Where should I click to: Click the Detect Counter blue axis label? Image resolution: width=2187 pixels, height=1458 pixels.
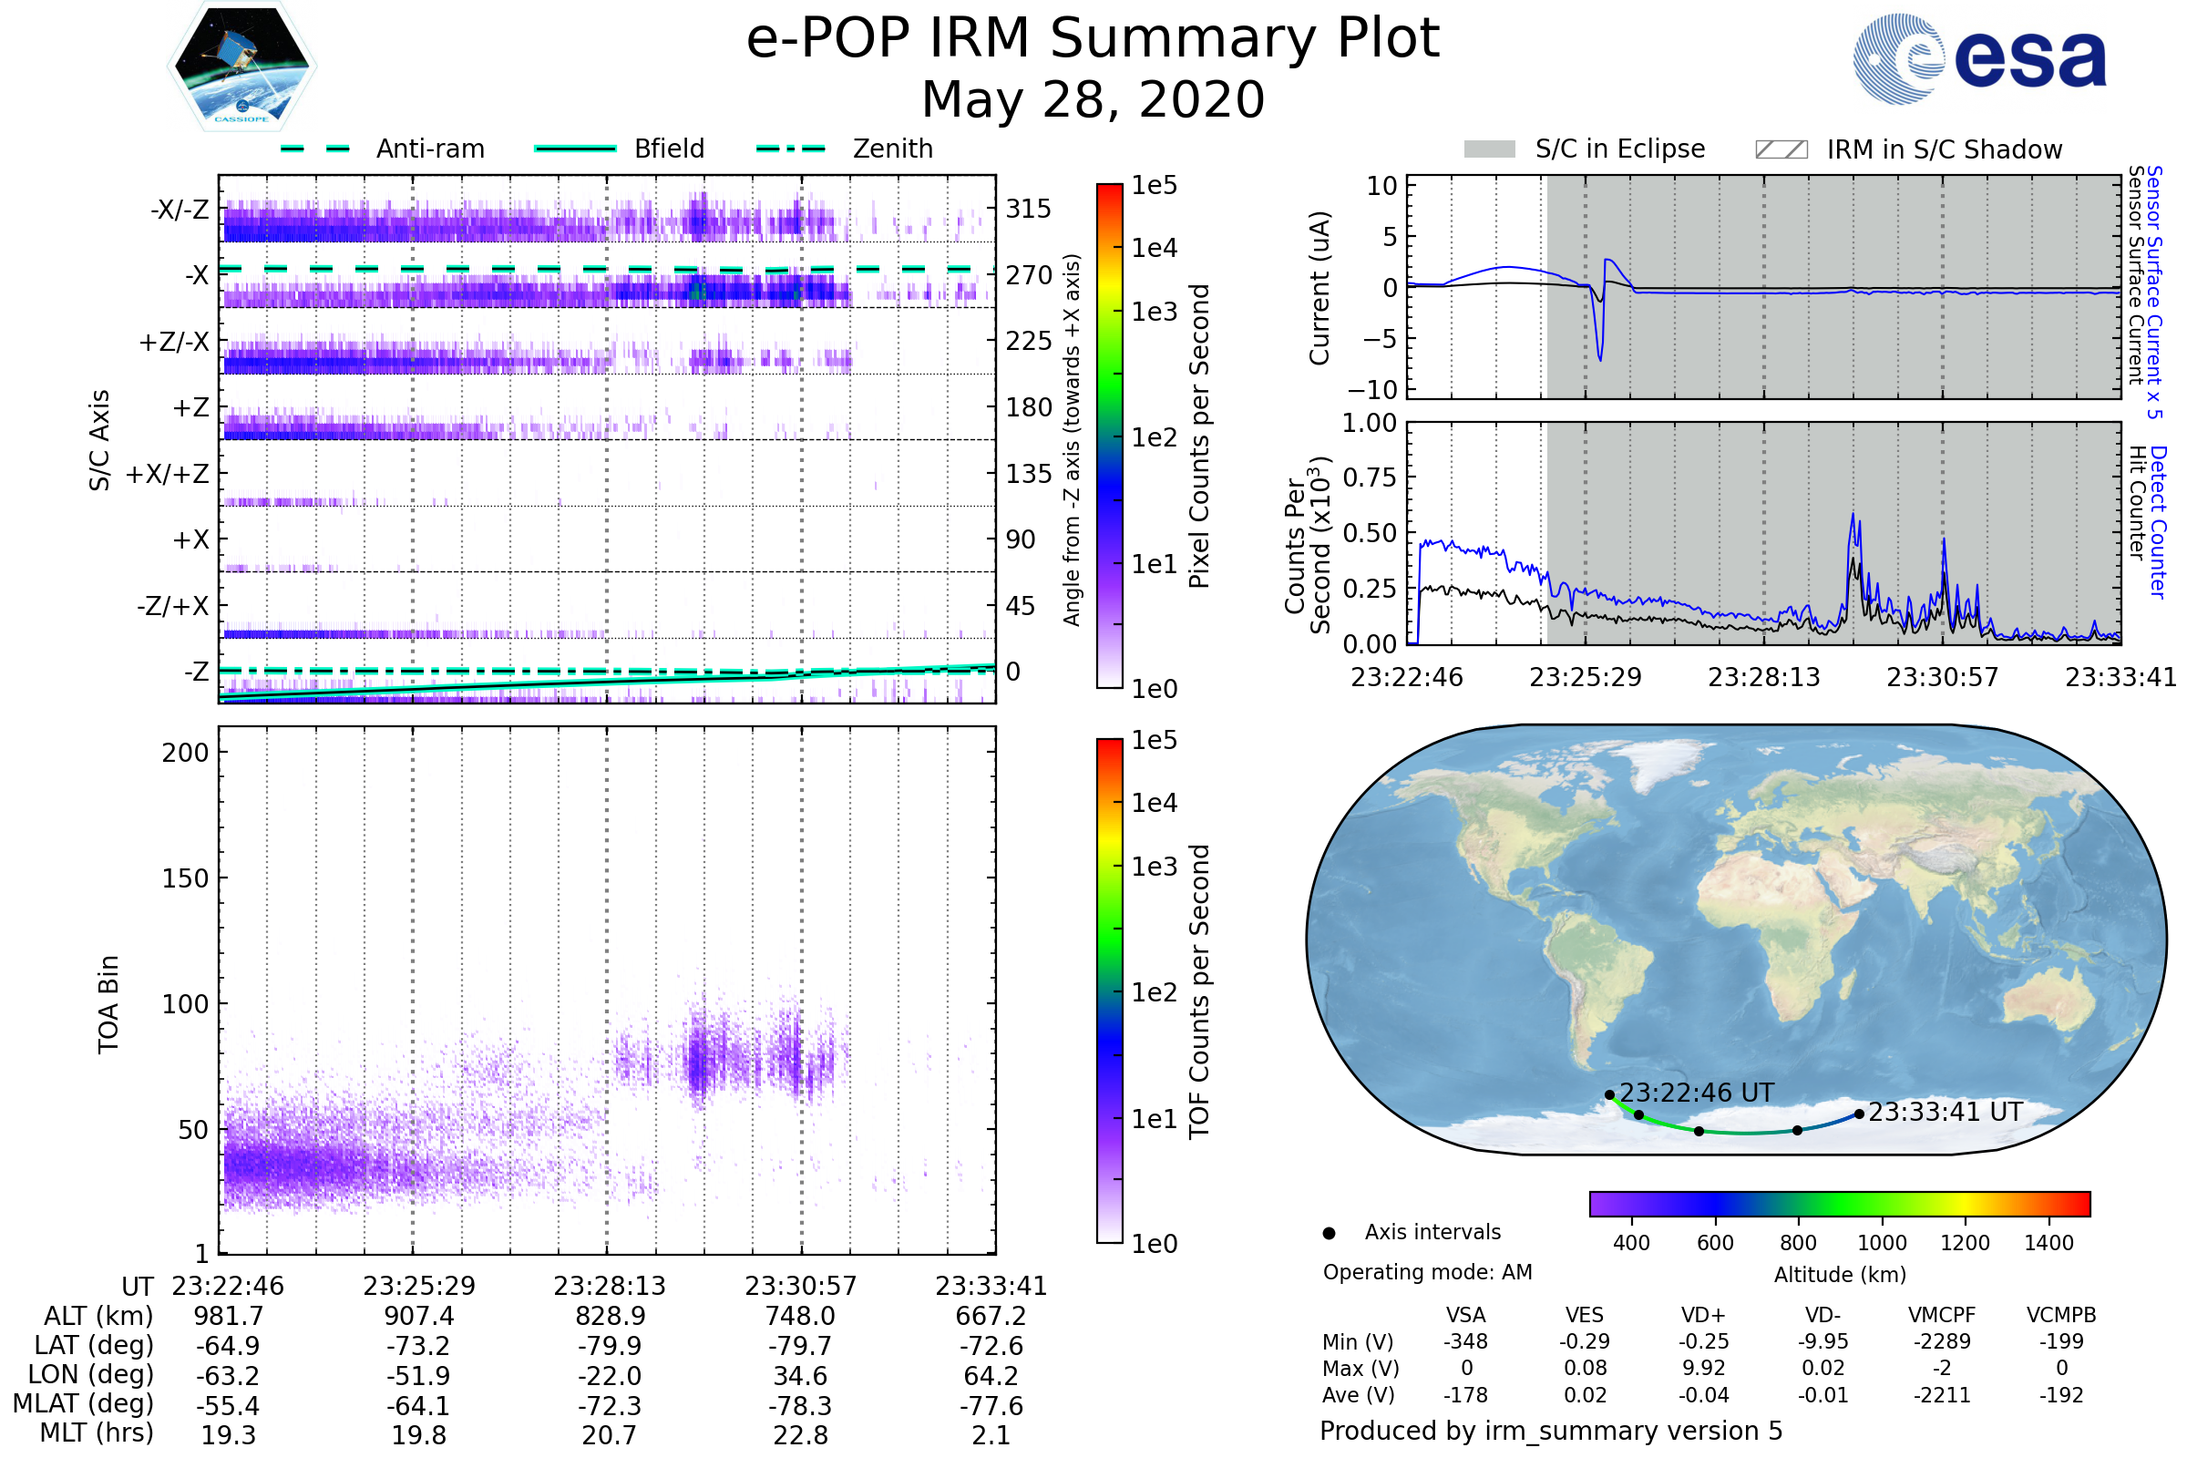click(x=2157, y=522)
